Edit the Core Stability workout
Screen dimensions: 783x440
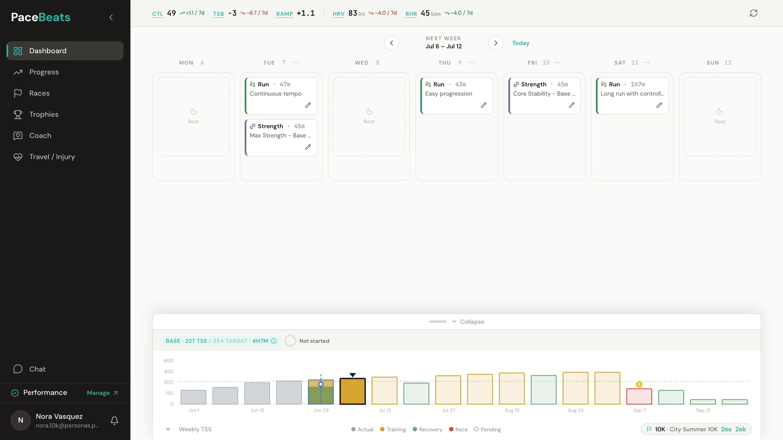click(x=572, y=105)
